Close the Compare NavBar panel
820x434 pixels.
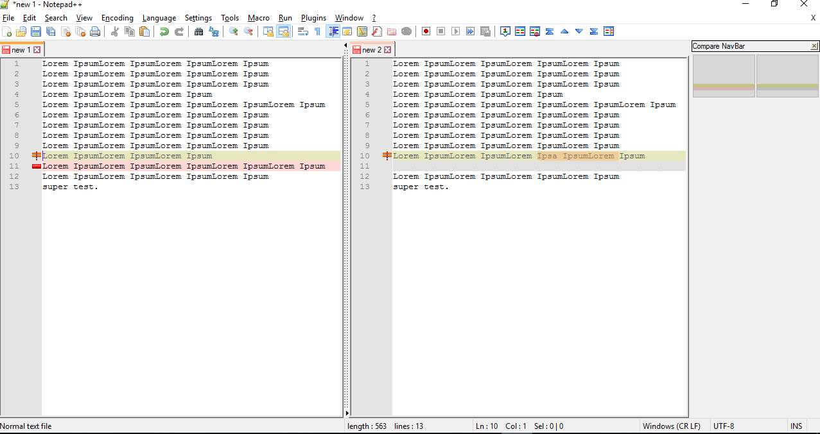pyautogui.click(x=814, y=46)
